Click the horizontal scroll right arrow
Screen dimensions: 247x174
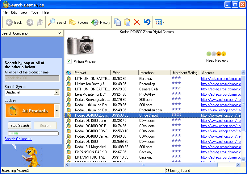coord(238,164)
